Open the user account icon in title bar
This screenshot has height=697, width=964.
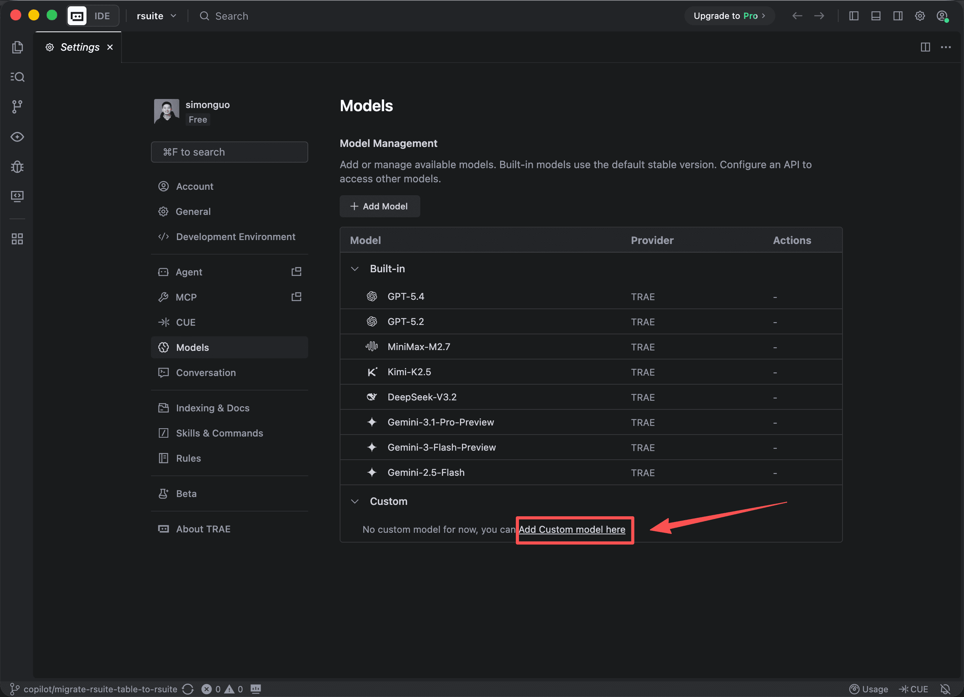pos(942,16)
